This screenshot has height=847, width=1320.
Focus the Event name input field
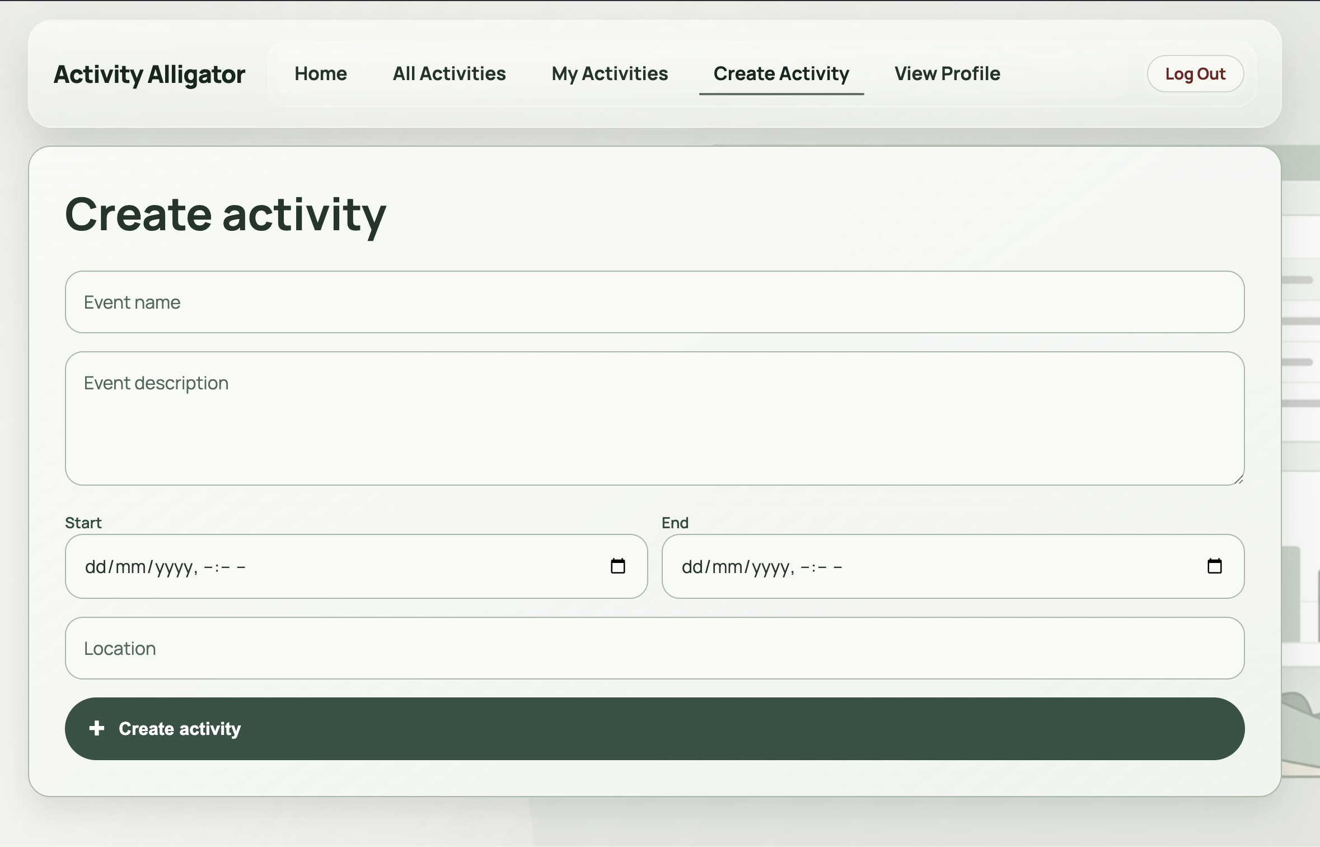pyautogui.click(x=654, y=302)
